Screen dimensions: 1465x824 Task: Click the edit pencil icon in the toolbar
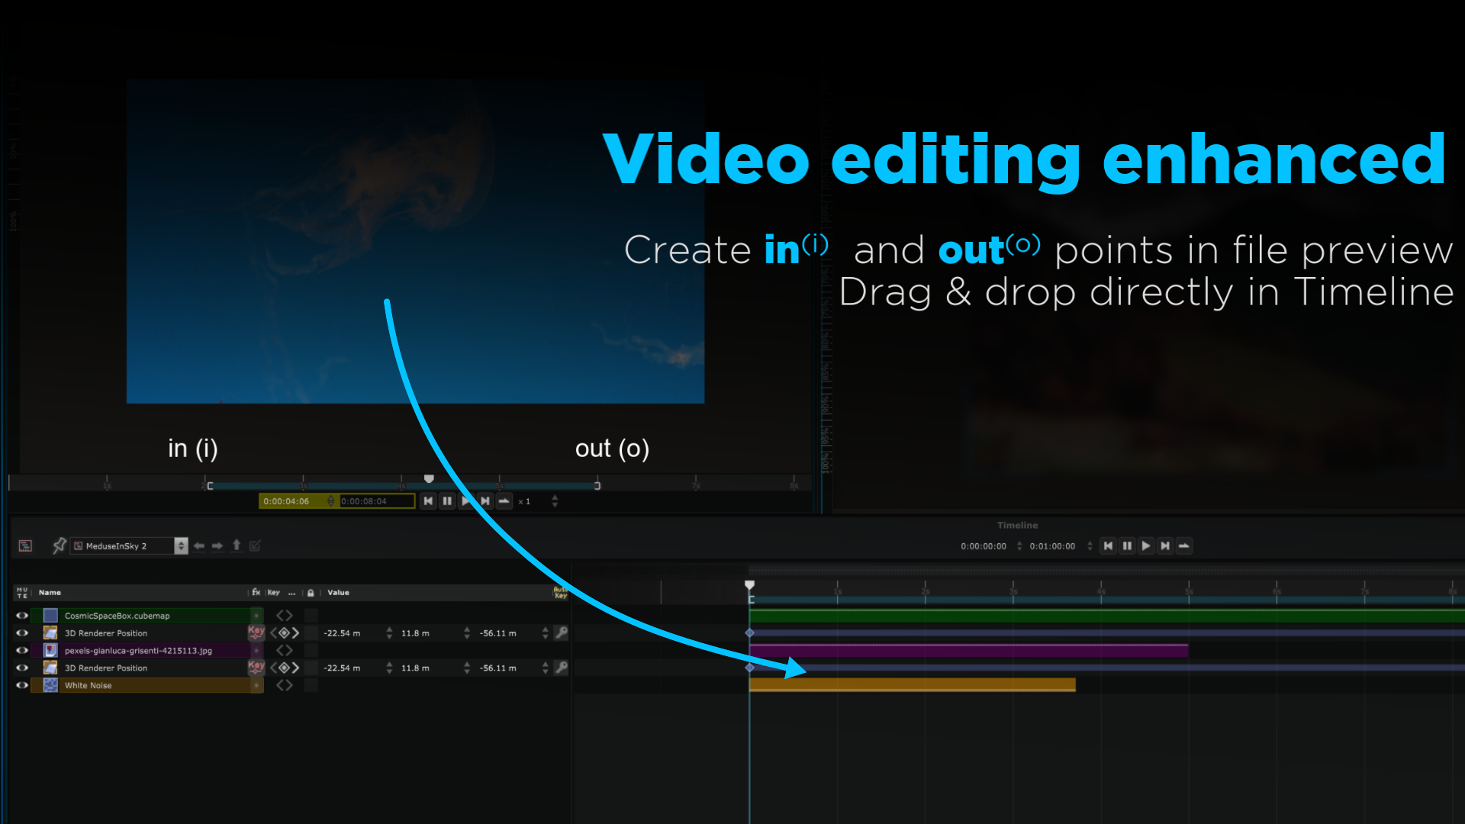(x=255, y=546)
